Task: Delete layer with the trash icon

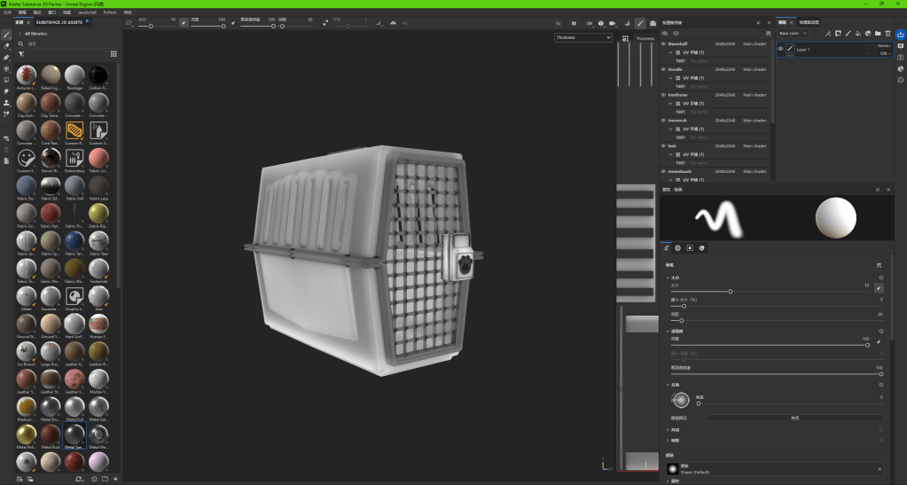Action: pyautogui.click(x=887, y=33)
